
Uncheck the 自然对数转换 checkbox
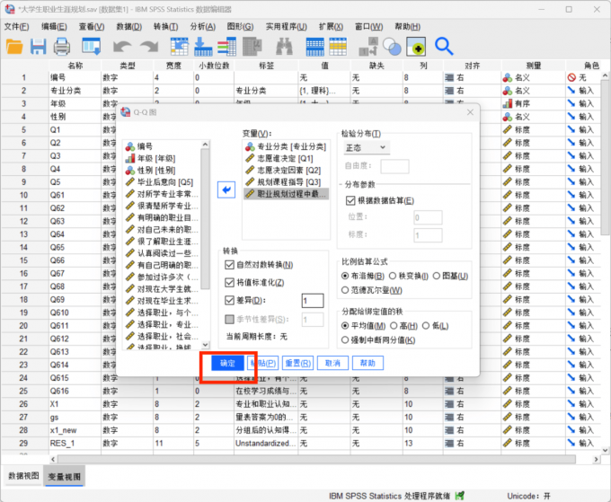pyautogui.click(x=229, y=265)
